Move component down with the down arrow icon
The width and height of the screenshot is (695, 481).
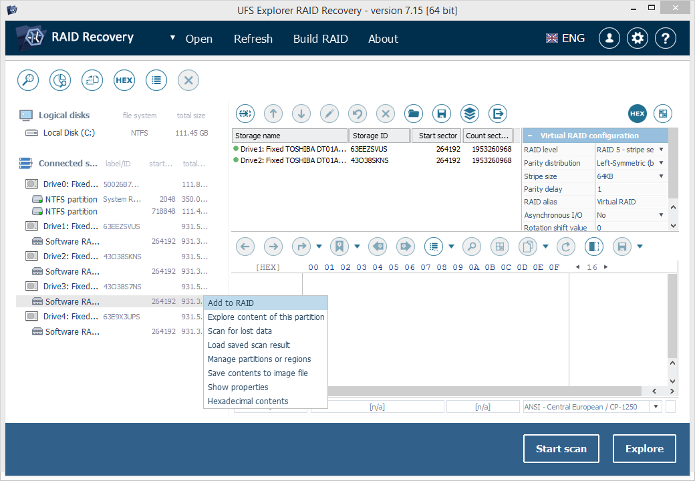301,114
